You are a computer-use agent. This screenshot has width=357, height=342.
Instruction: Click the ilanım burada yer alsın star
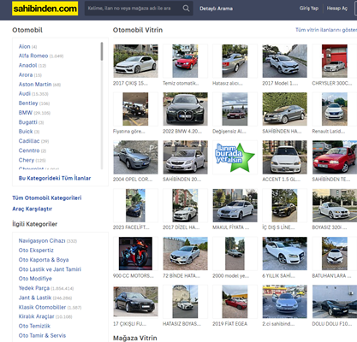pos(235,157)
